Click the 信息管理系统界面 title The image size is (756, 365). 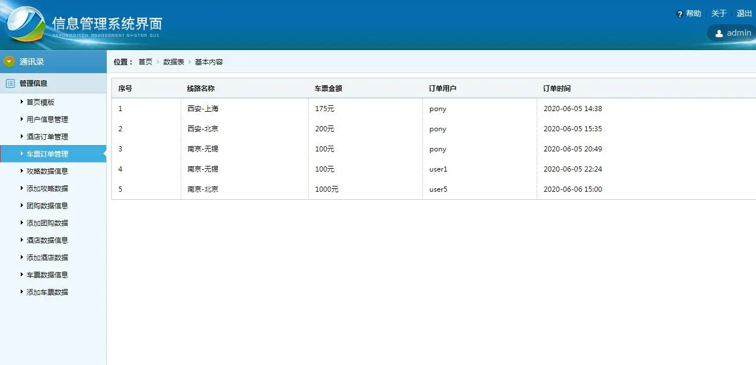pyautogui.click(x=107, y=23)
